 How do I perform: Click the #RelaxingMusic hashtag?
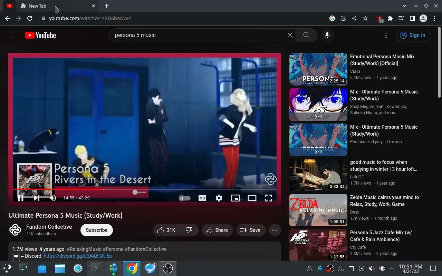tap(84, 249)
